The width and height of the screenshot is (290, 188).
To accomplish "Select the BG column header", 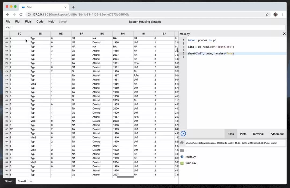I will click(x=102, y=34).
